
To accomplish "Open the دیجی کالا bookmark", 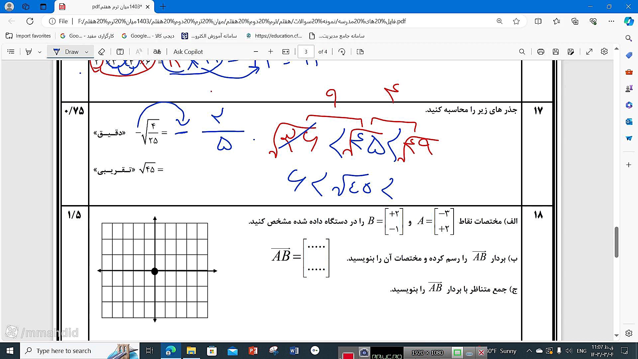I will coord(148,36).
